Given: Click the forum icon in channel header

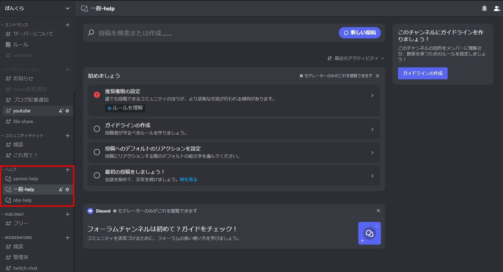Looking at the screenshot, I should [x=84, y=8].
